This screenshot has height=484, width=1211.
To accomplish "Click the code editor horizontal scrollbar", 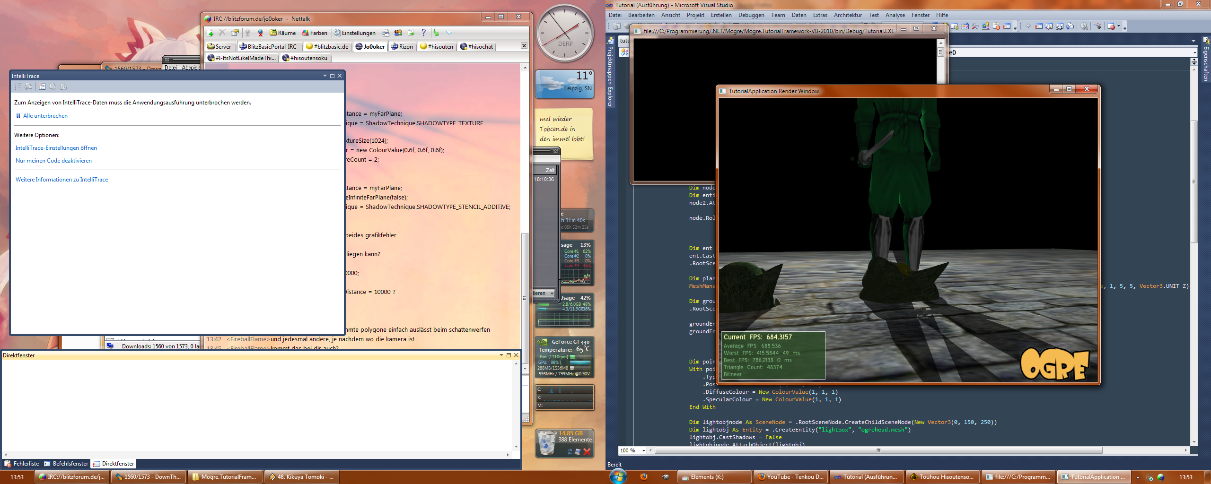I will click(x=878, y=450).
